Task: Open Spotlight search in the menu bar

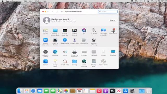Action: coord(145,1)
